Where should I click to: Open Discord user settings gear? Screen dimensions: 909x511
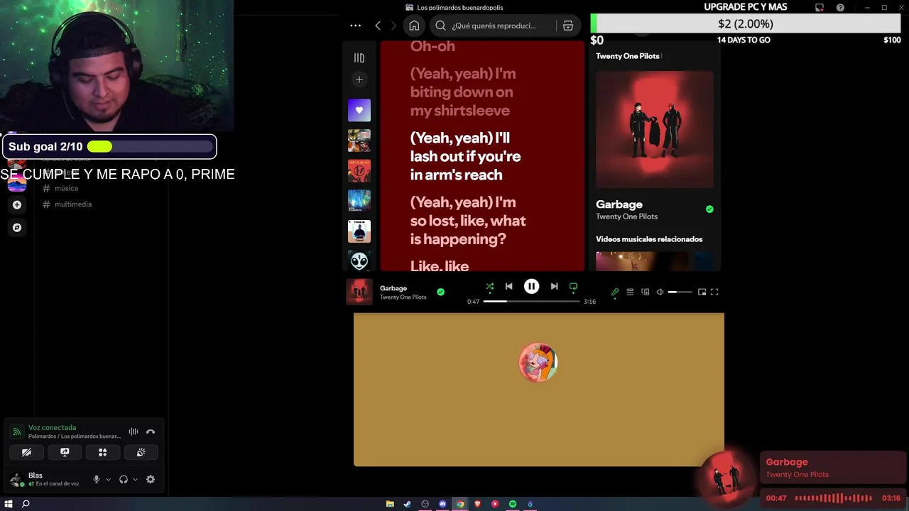[151, 479]
